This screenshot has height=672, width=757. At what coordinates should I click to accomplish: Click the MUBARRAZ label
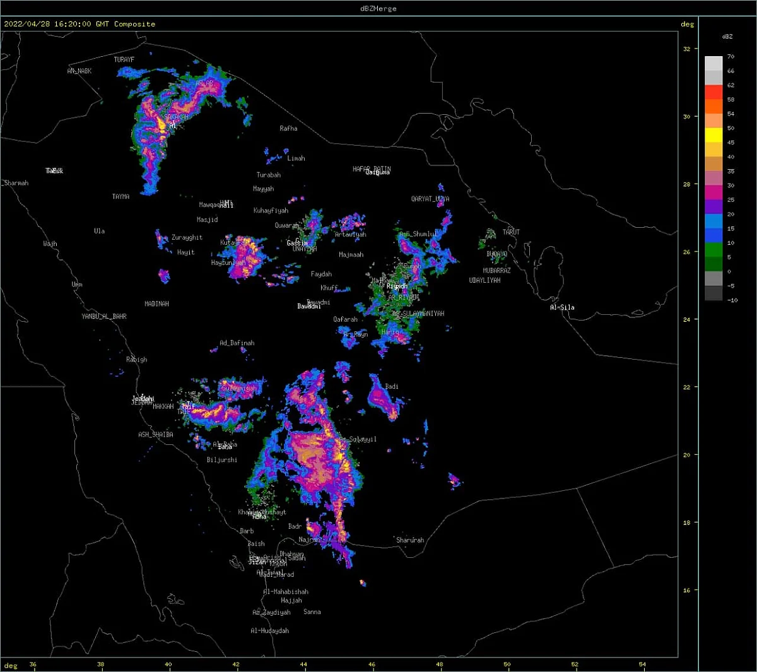coord(497,271)
